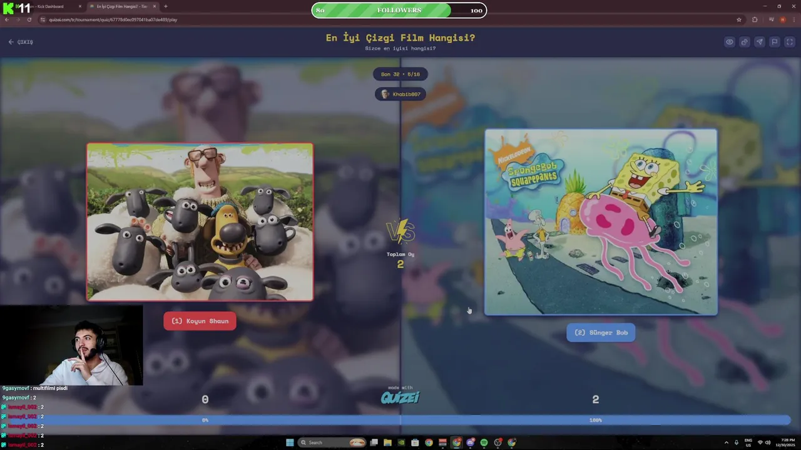The width and height of the screenshot is (801, 450).
Task: Select the Shaun the Sheep image card
Action: 200,222
